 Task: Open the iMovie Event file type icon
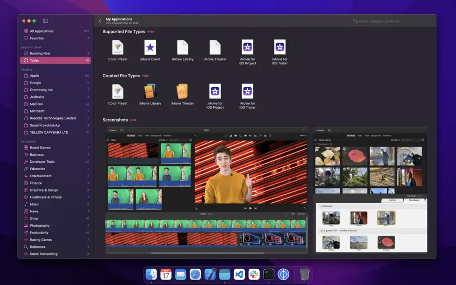pos(150,47)
